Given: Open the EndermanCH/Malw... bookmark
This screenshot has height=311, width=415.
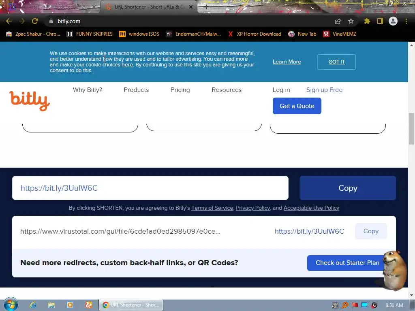Looking at the screenshot, I should click(x=193, y=34).
